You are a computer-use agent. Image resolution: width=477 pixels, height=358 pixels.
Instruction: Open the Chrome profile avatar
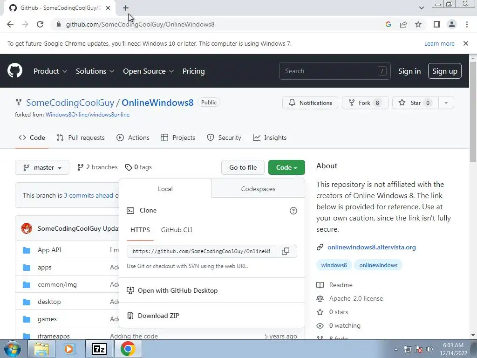pos(452,24)
